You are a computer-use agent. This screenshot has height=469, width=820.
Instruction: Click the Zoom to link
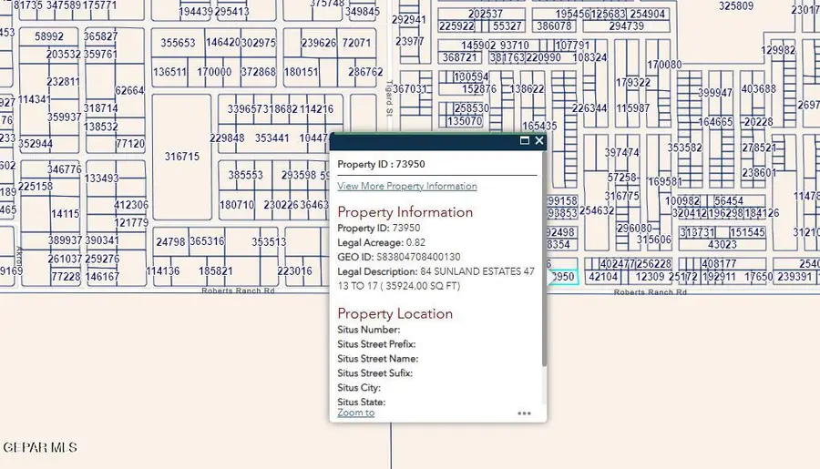coord(355,413)
